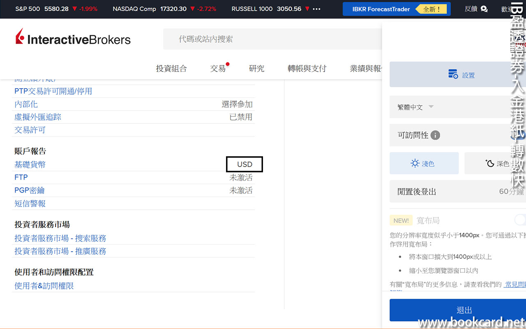Click the moon icon for 深色 theme
Screen dimensions: 526x329
[490, 163]
